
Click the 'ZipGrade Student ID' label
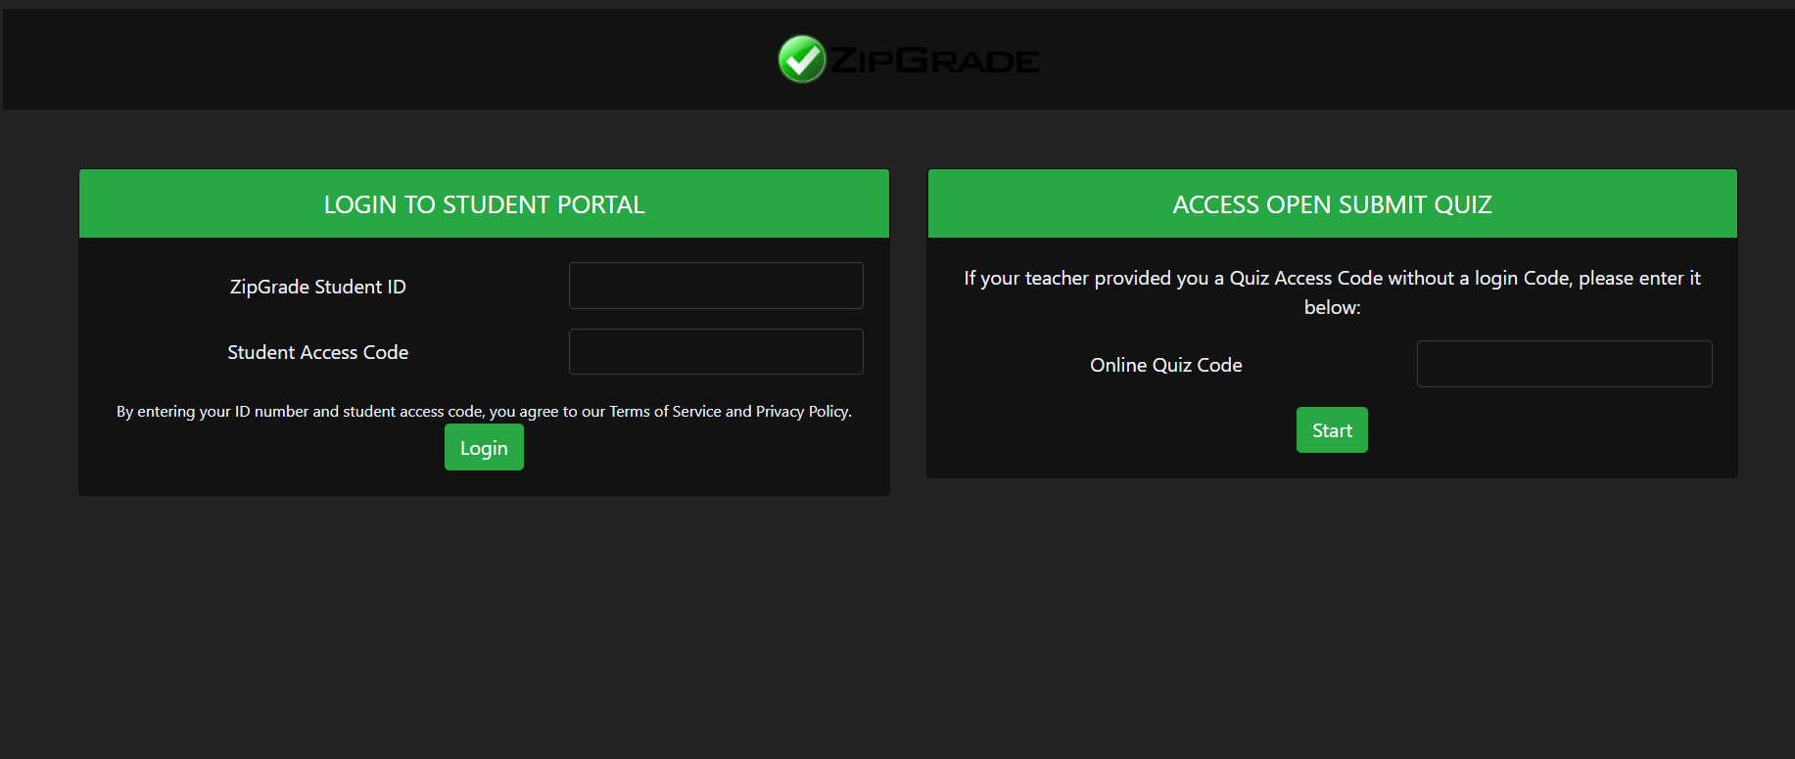tap(318, 287)
